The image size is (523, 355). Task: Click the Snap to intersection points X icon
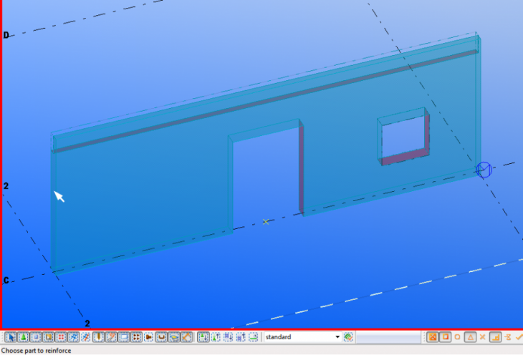click(483, 337)
